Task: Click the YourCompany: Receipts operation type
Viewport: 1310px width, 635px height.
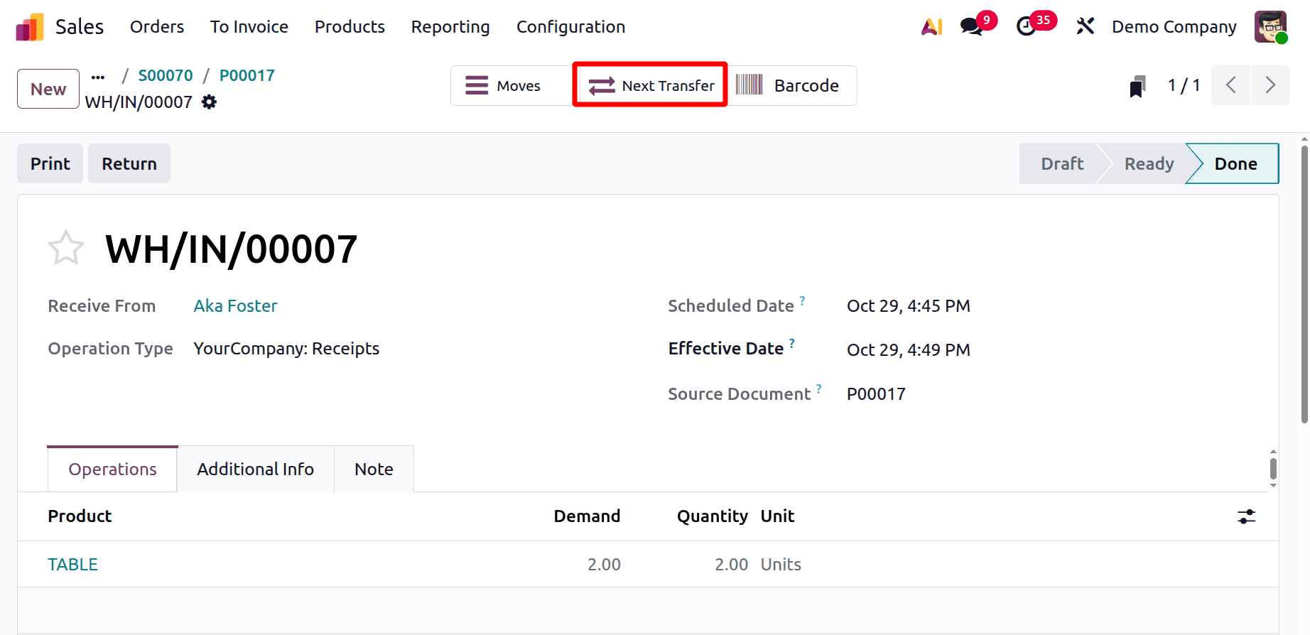Action: tap(286, 349)
